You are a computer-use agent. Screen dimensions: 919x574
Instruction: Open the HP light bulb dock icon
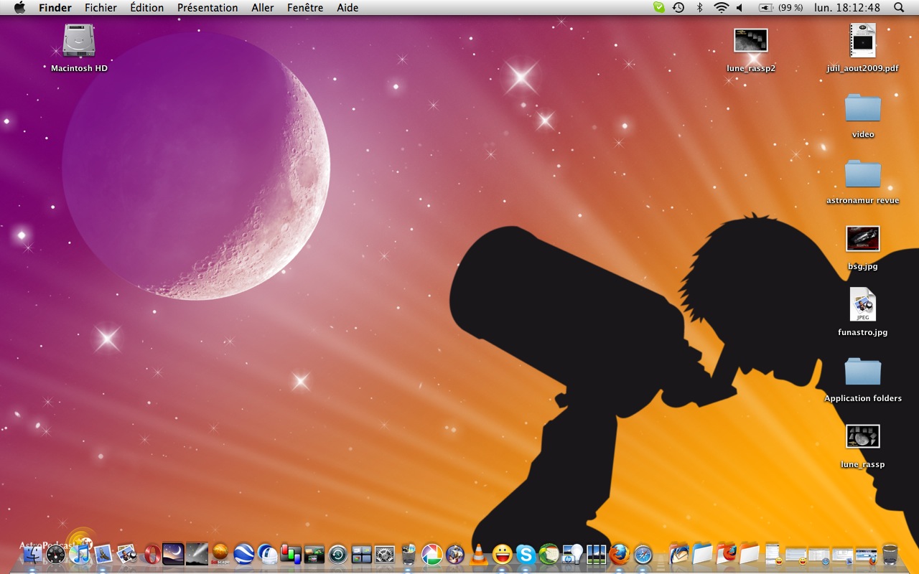point(573,554)
